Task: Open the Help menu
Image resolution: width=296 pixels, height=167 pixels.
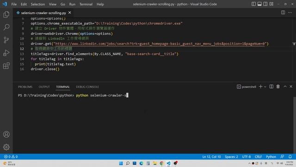Action: pyautogui.click(x=100, y=4)
